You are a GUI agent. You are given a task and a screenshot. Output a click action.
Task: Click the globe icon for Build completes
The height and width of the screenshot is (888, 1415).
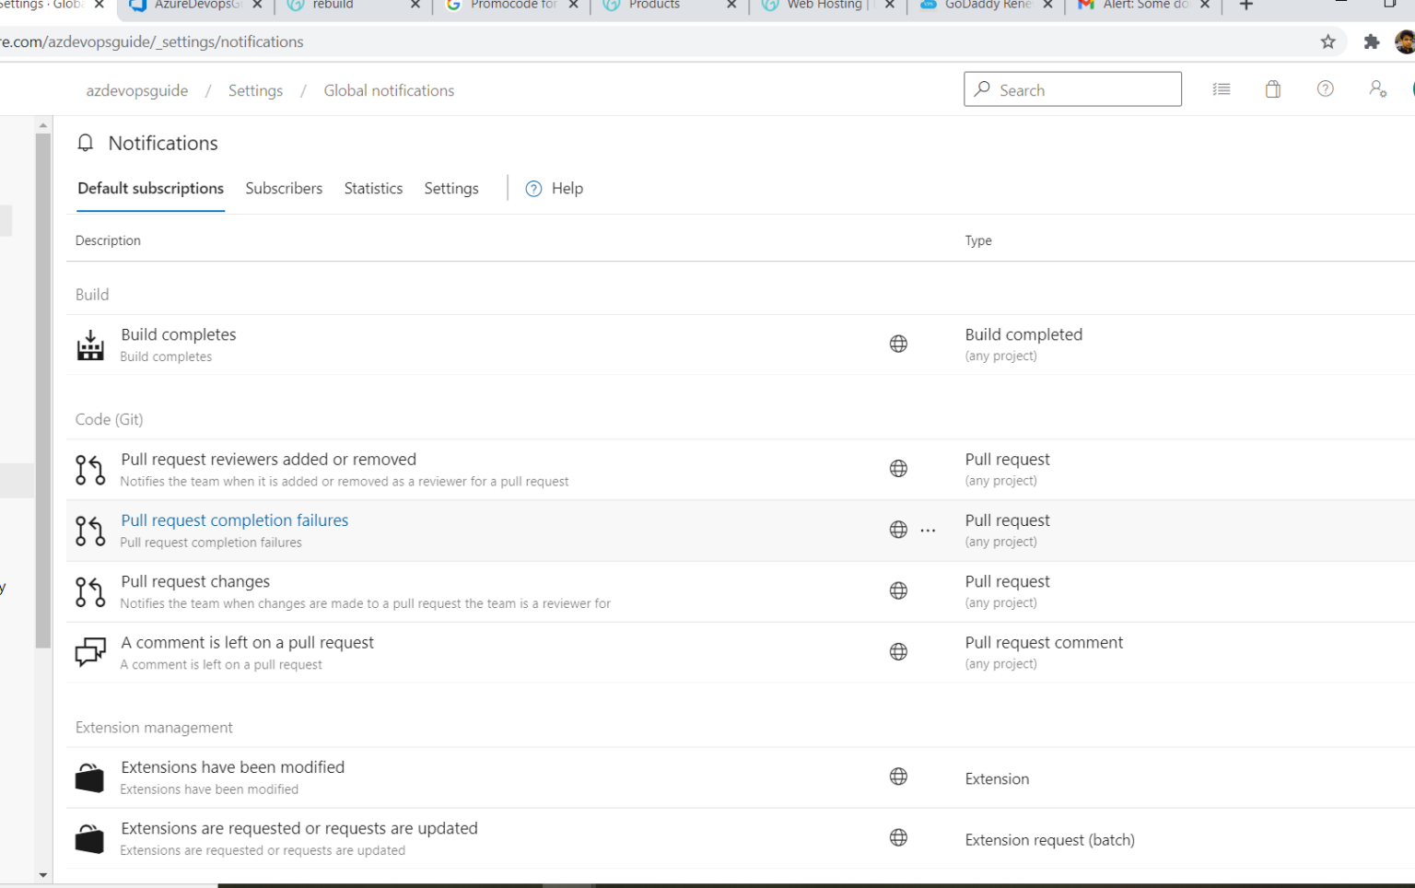click(x=898, y=345)
